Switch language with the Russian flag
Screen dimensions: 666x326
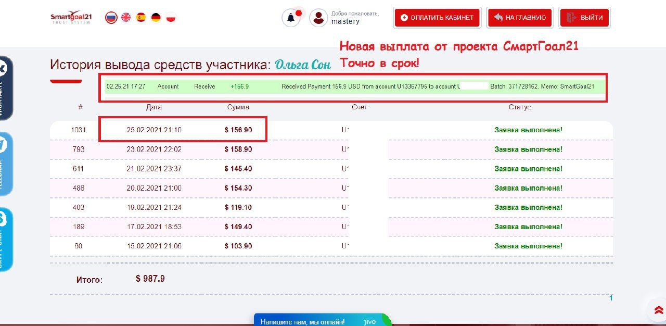pos(111,17)
